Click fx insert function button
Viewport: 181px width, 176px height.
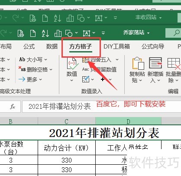click(x=13, y=107)
